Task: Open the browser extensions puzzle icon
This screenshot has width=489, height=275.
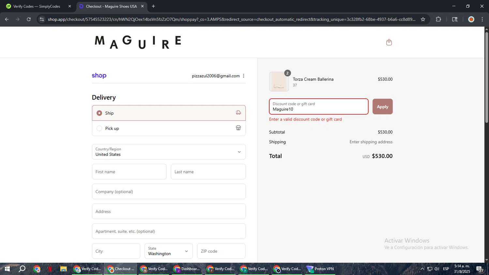Action: point(438,19)
